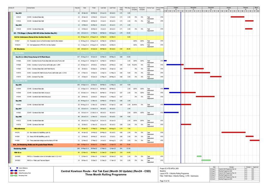Click the green Remaining Work legend bar

pos(13,176)
